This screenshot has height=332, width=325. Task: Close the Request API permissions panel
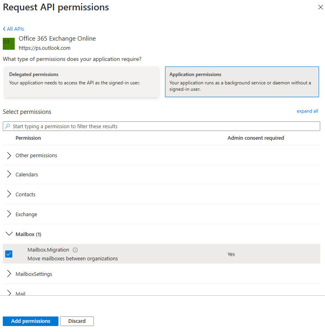click(321, 8)
